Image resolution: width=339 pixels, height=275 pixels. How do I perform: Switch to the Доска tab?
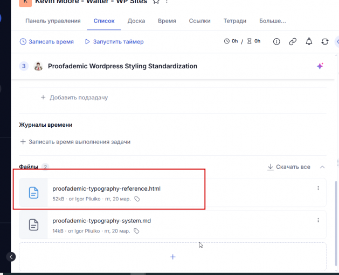[x=136, y=21]
